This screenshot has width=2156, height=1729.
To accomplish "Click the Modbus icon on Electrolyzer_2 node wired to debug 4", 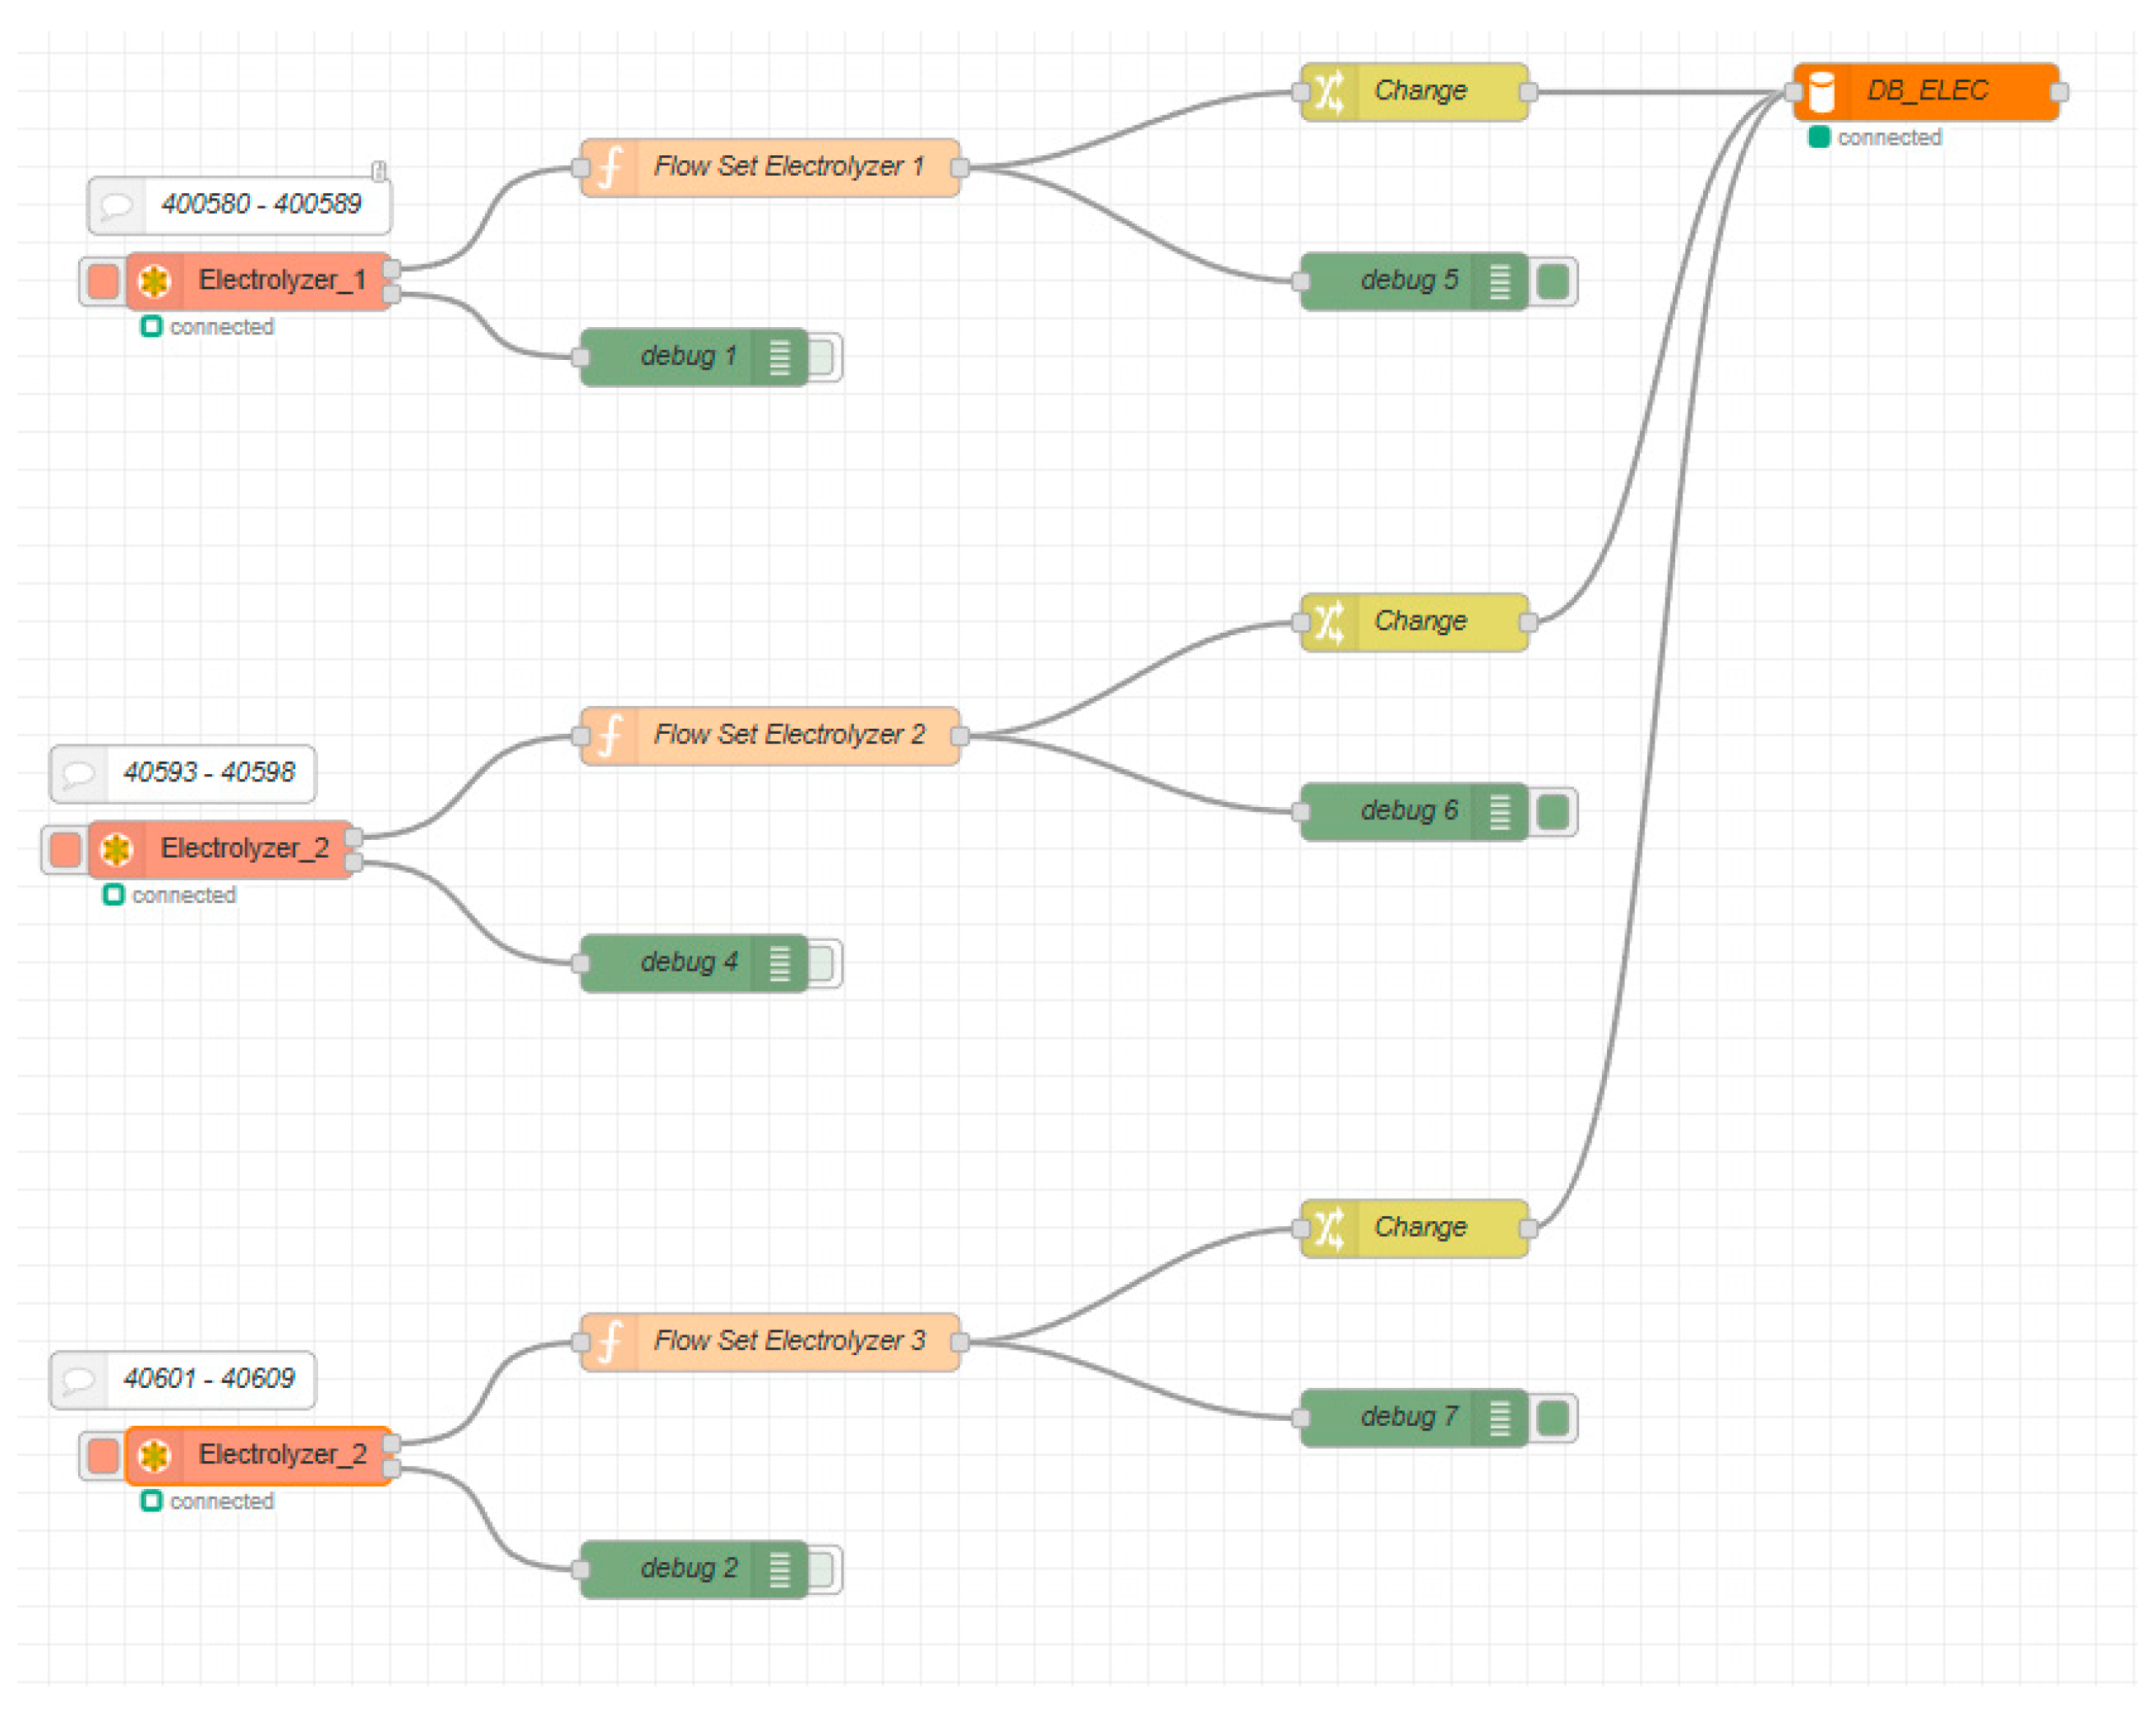I will pyautogui.click(x=116, y=849).
